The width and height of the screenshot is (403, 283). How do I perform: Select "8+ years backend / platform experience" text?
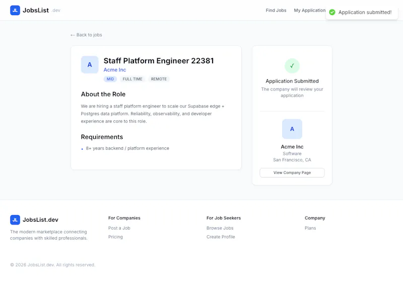pos(127,148)
